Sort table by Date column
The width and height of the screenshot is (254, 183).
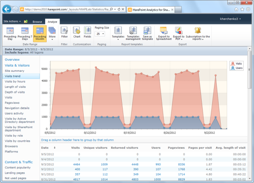(x=45, y=148)
